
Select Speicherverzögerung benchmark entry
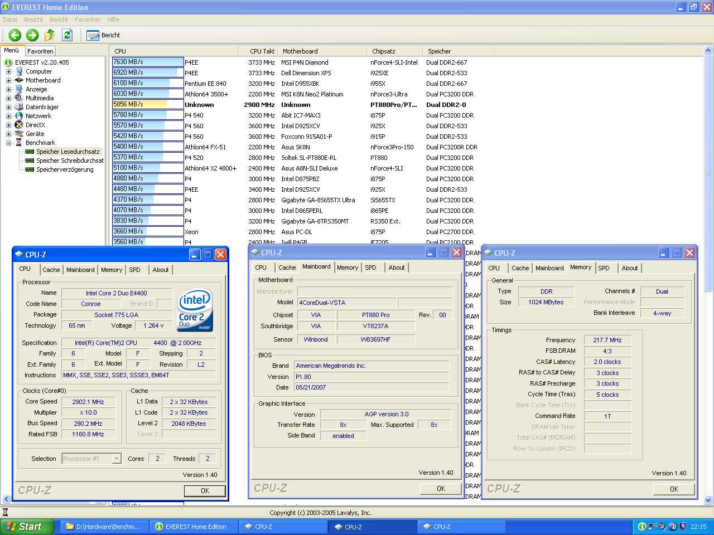coord(65,169)
